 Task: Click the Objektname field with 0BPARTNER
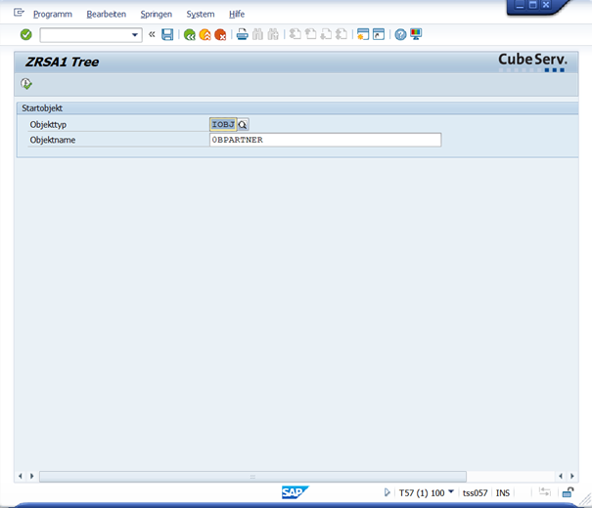point(325,140)
